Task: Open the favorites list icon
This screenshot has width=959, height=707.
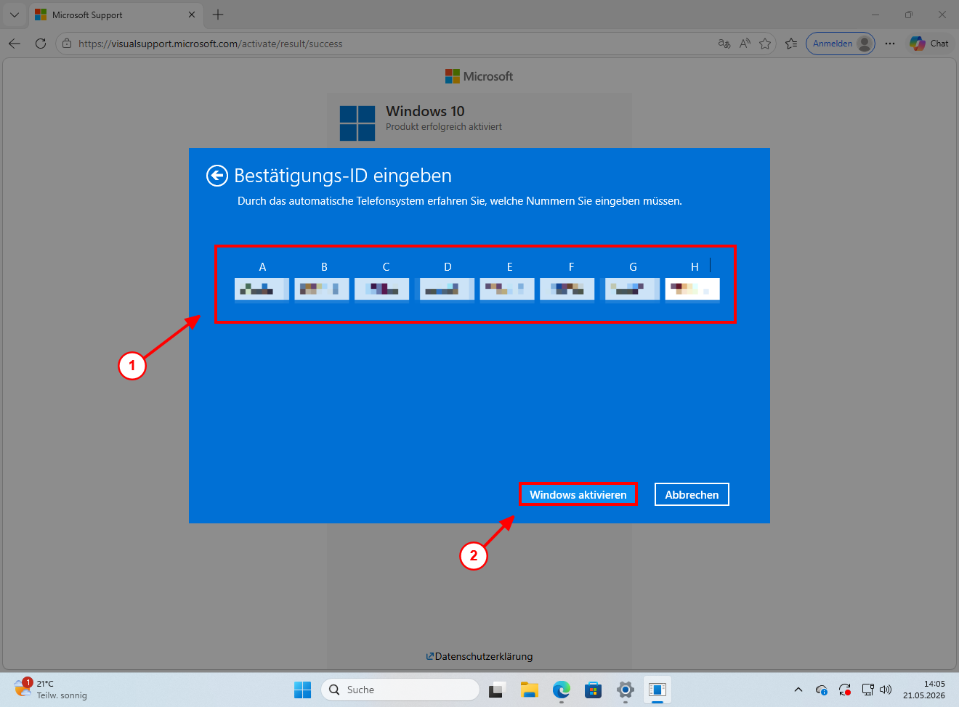Action: [791, 44]
